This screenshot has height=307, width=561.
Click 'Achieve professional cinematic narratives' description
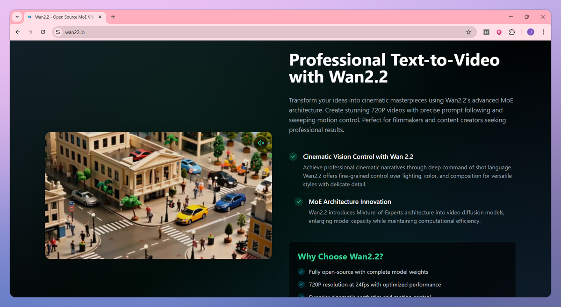tap(407, 176)
